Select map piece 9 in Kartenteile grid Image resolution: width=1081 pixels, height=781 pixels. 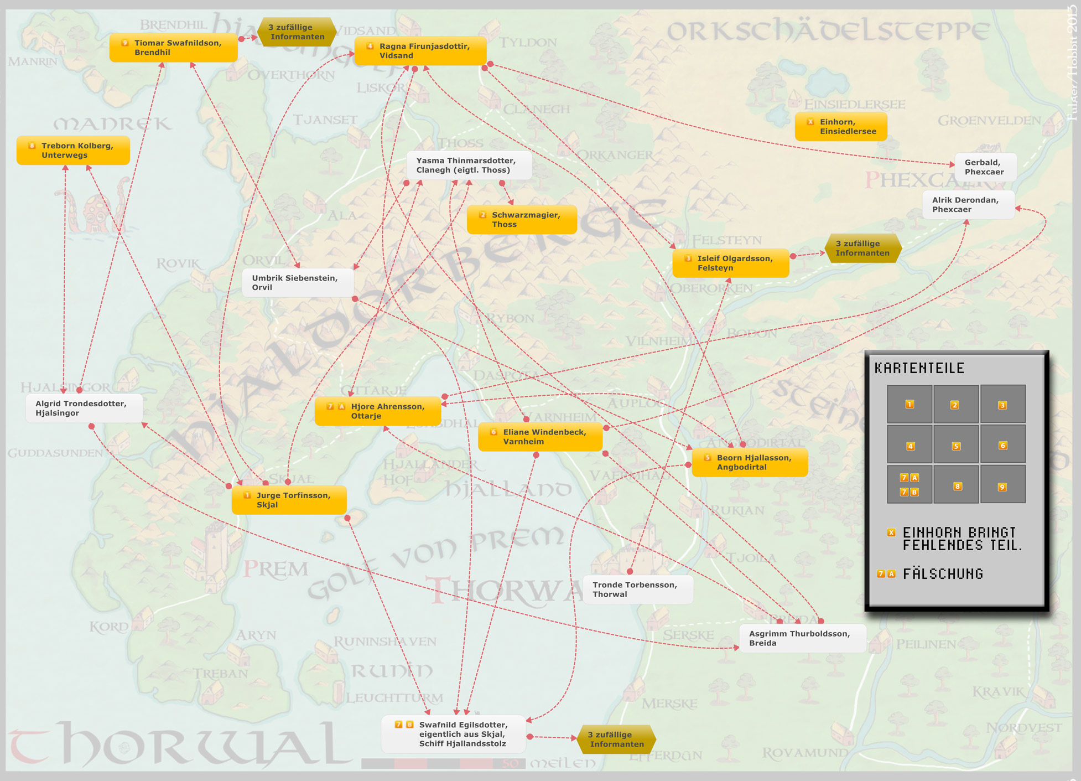pyautogui.click(x=1002, y=484)
